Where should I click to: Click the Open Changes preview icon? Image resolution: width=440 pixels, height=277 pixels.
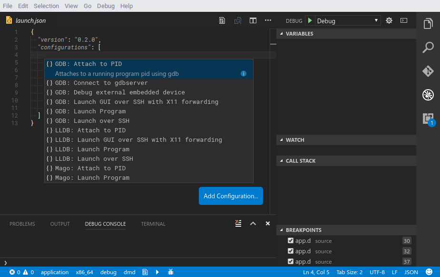point(237,21)
